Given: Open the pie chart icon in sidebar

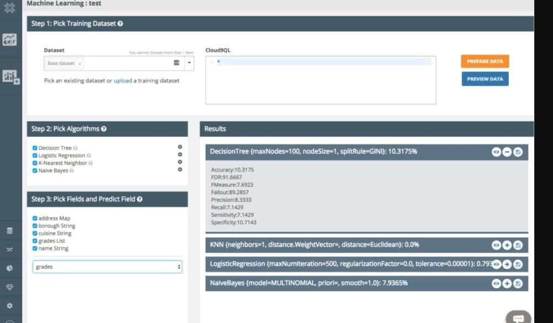Looking at the screenshot, I should tap(9, 268).
